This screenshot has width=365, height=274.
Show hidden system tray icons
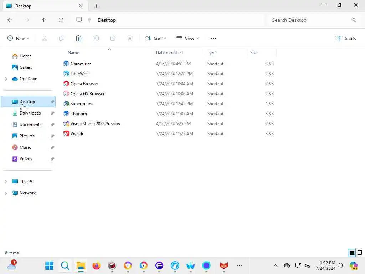pyautogui.click(x=276, y=265)
